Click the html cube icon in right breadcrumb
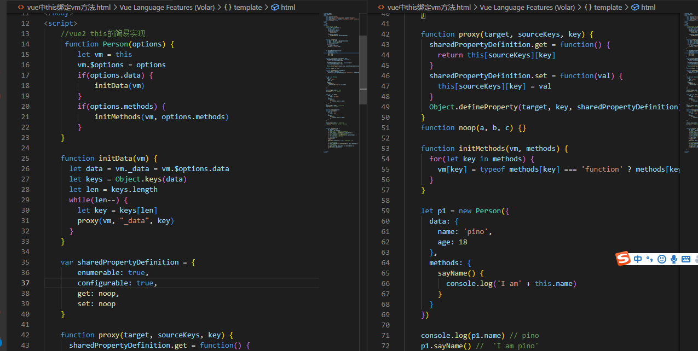The height and width of the screenshot is (351, 698). [x=634, y=7]
